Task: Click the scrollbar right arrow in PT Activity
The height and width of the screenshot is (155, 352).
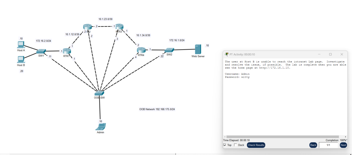Action: point(345,137)
